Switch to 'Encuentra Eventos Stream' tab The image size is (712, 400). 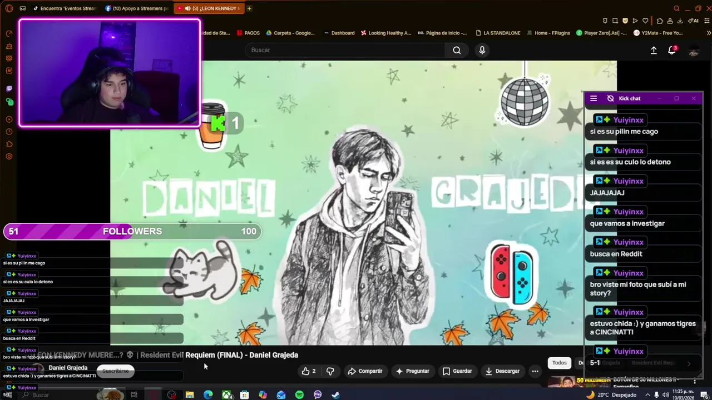tap(65, 8)
